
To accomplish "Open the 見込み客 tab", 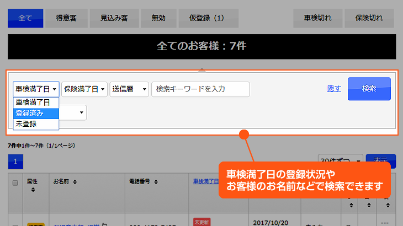I will [x=114, y=18].
